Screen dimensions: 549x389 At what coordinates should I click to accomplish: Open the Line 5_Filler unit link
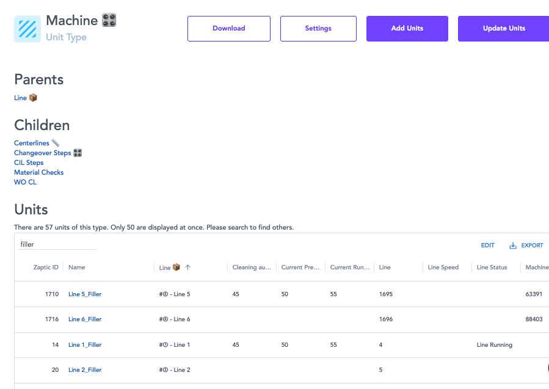click(x=85, y=294)
